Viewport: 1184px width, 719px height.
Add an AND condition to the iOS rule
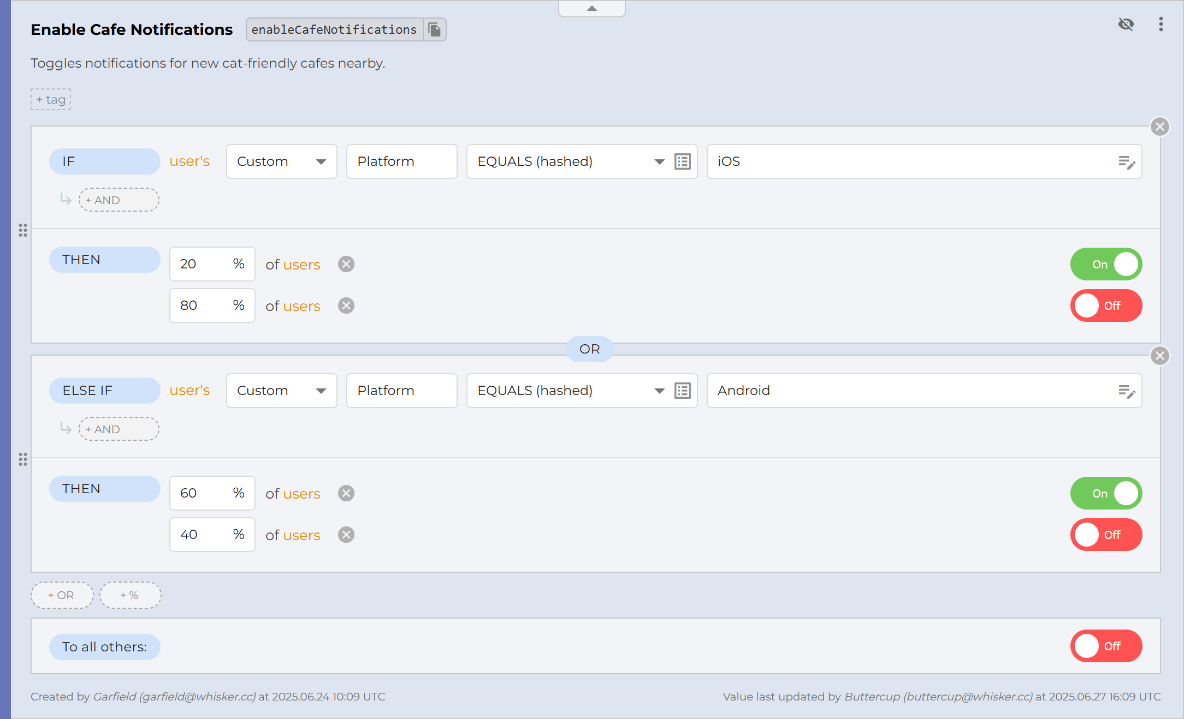coord(118,200)
